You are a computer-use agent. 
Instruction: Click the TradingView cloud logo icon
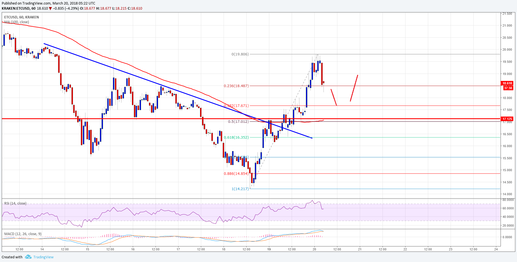click(28, 257)
